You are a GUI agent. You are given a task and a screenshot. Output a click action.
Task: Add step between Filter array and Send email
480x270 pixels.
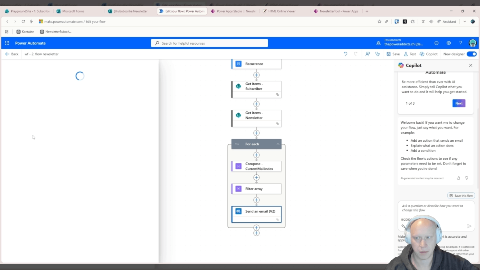click(256, 200)
